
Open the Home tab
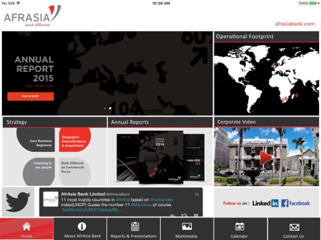point(27,229)
